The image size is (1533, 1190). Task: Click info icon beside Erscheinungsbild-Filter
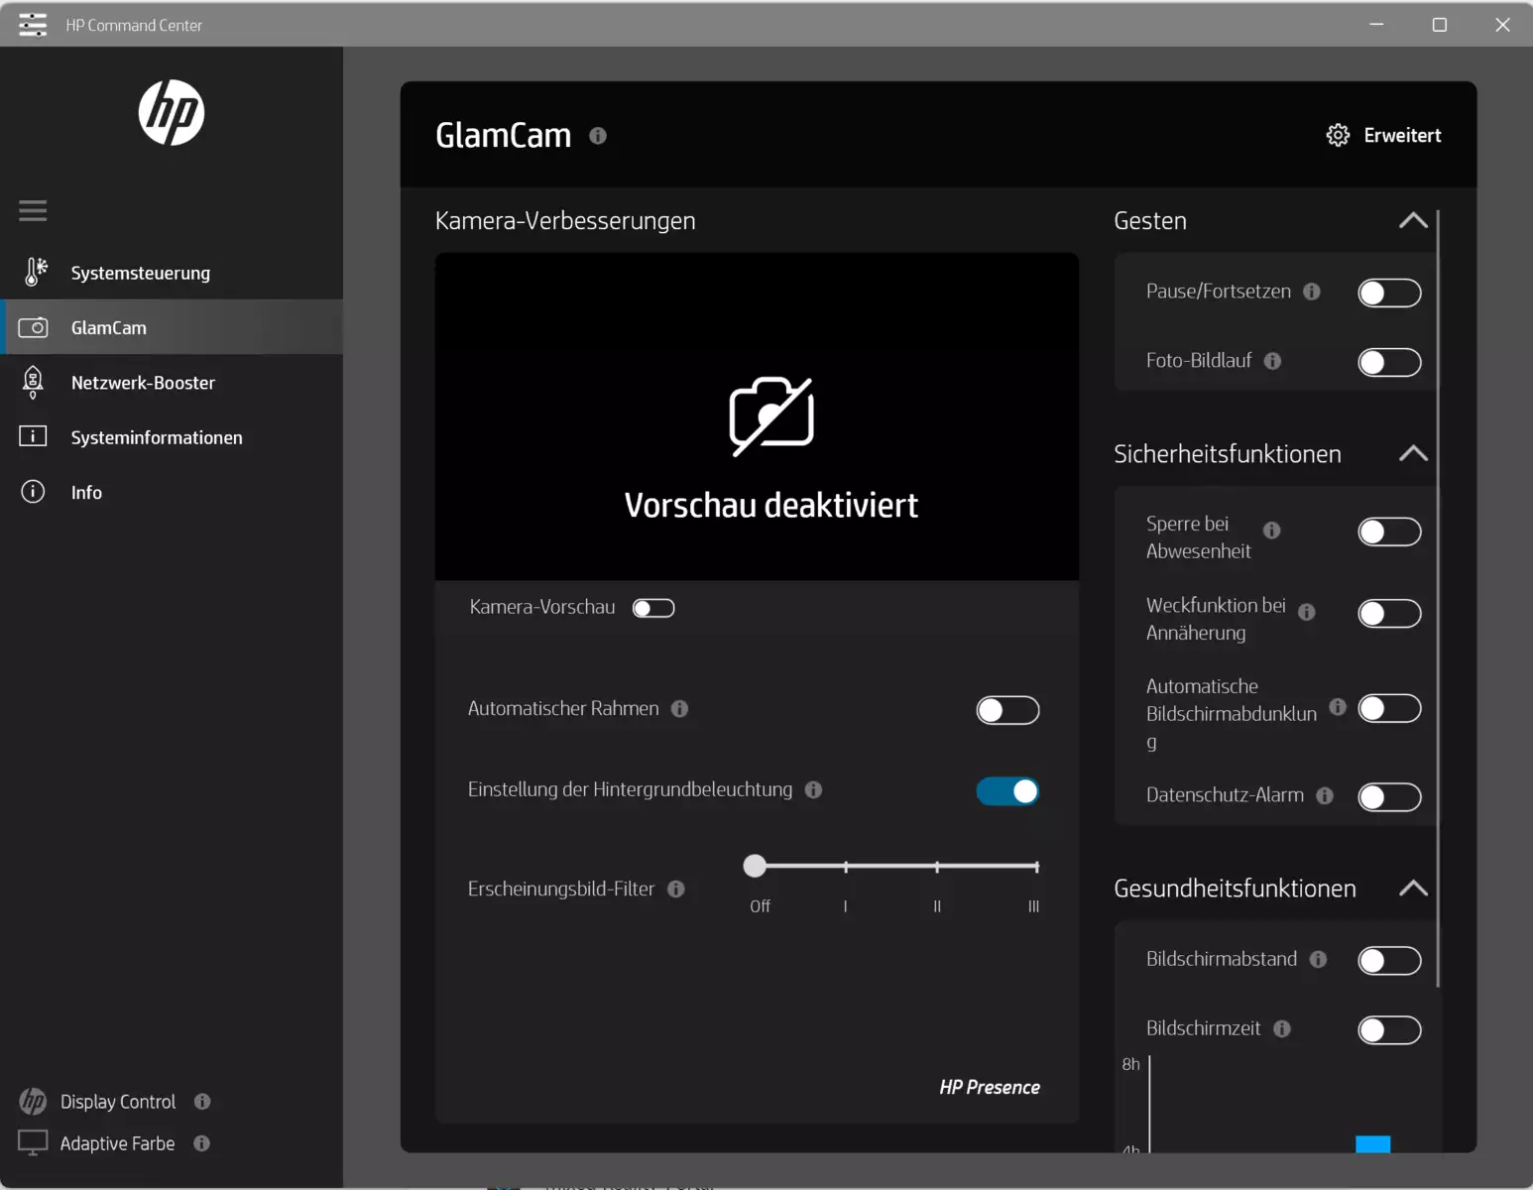pyautogui.click(x=676, y=890)
